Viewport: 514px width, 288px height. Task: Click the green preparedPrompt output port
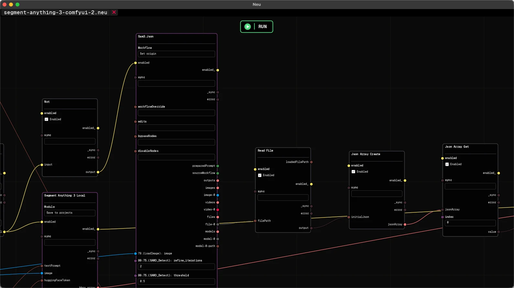pos(218,166)
